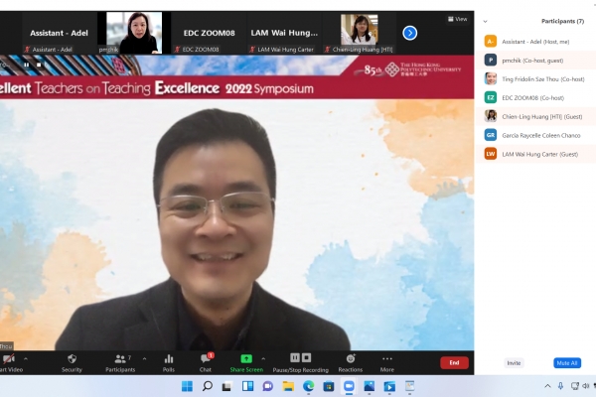Open File Explorer from taskbar

coord(288,386)
